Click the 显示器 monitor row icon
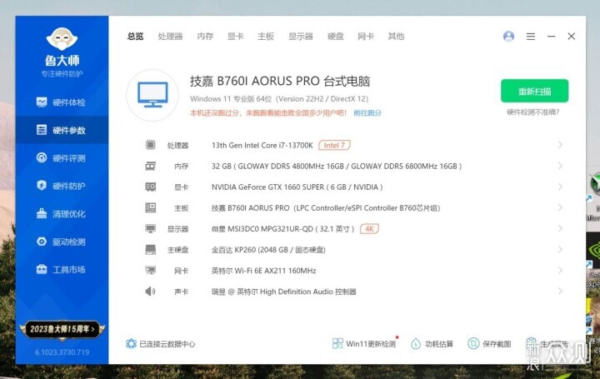600x379 pixels. pyautogui.click(x=150, y=229)
